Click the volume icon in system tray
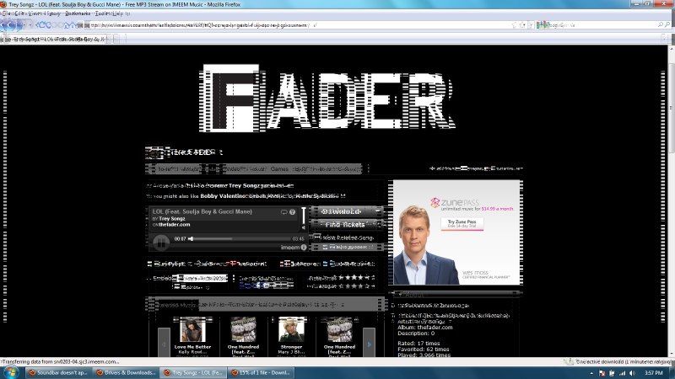The image size is (675, 379). click(632, 373)
